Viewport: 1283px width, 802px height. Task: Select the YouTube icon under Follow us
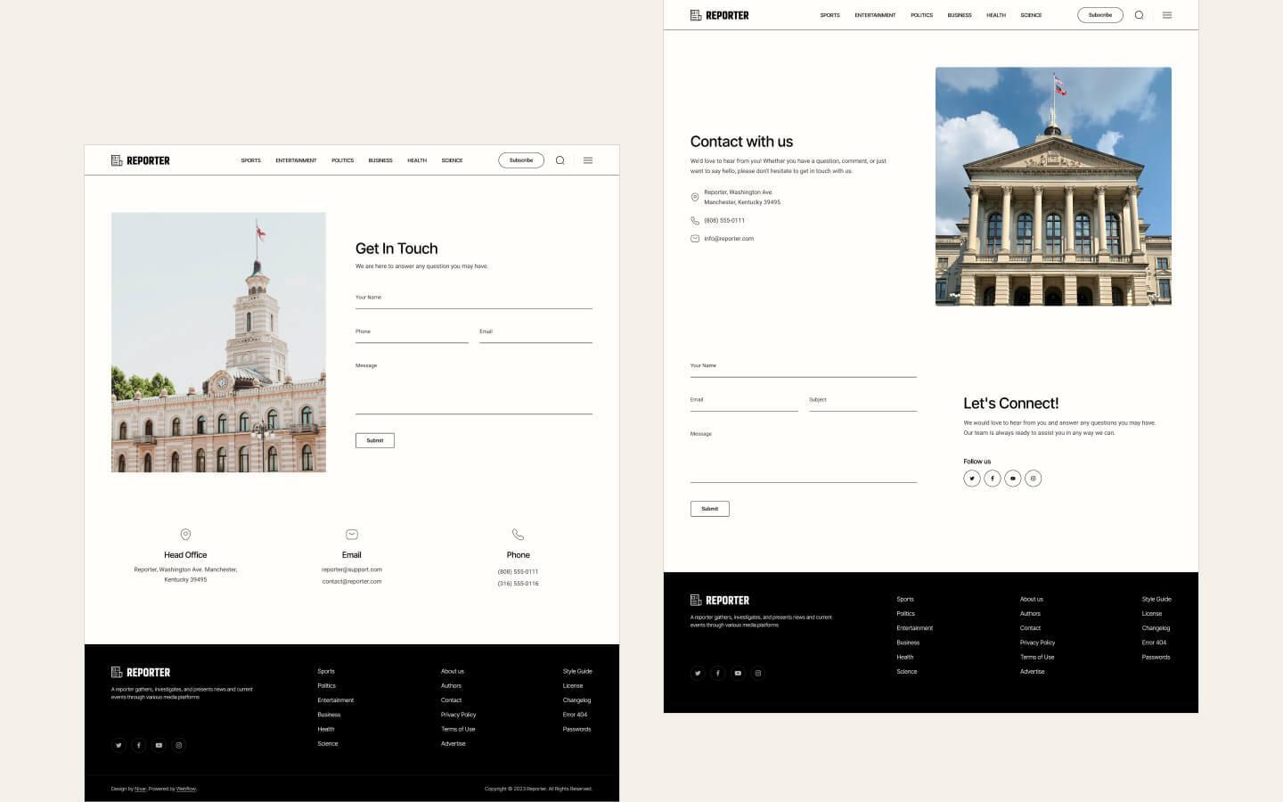tap(1012, 479)
